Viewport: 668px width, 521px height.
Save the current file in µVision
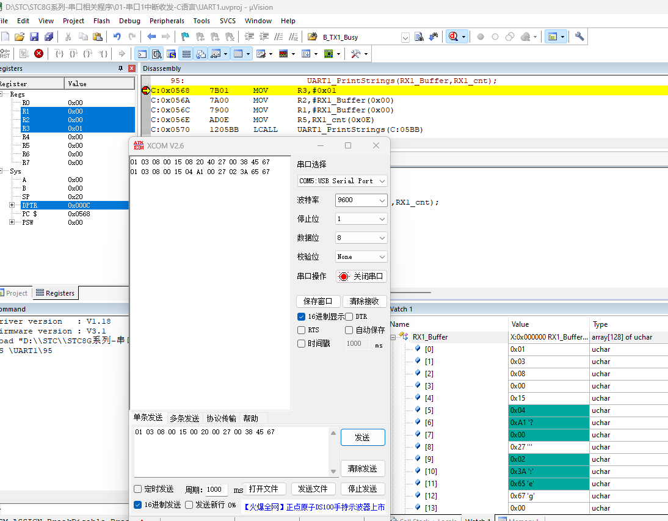coord(34,37)
